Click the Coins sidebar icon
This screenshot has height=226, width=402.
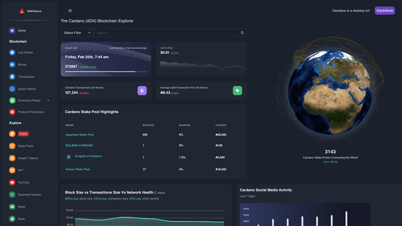click(x=12, y=134)
